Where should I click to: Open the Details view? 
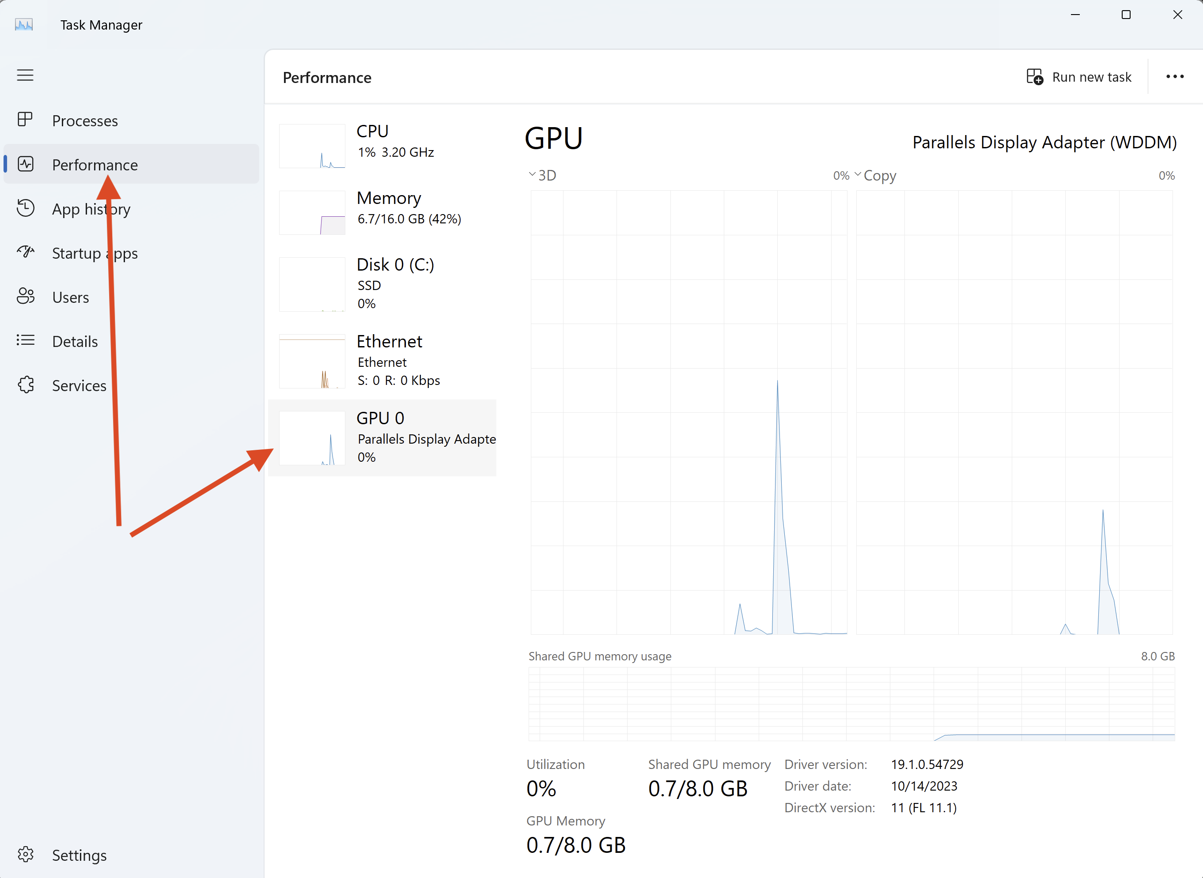(75, 341)
